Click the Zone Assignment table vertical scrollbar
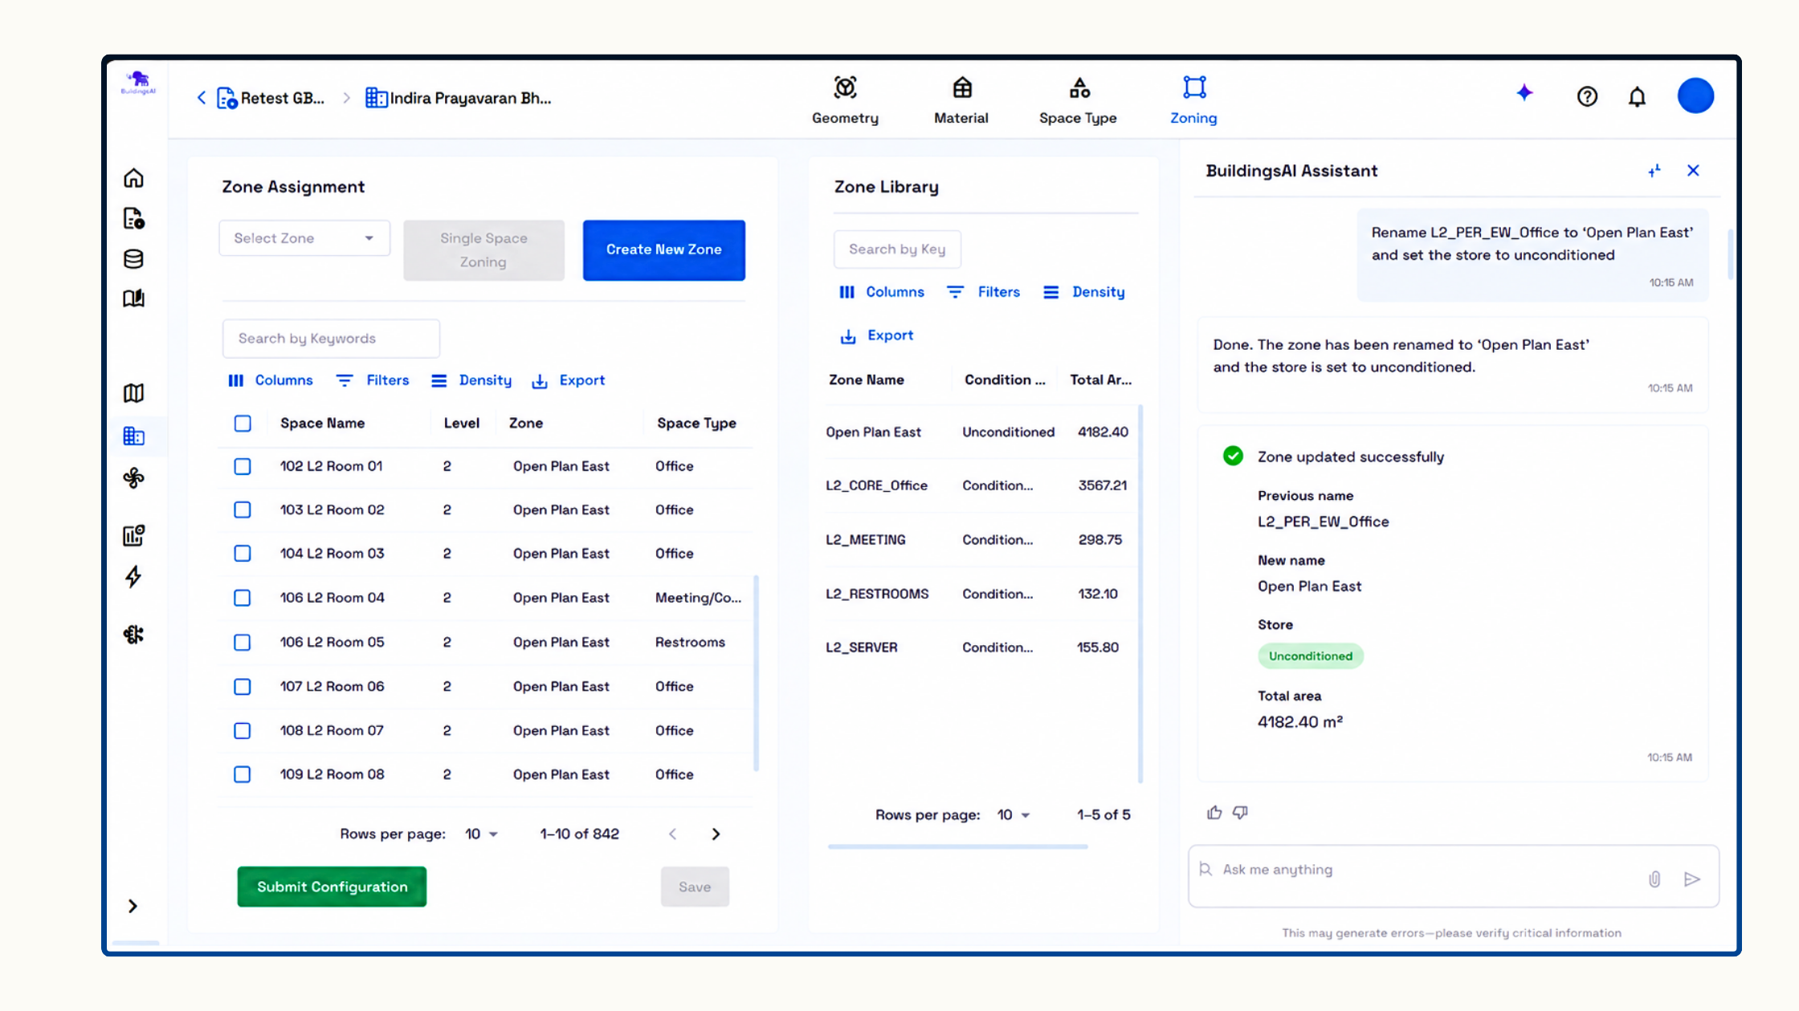 tap(756, 672)
